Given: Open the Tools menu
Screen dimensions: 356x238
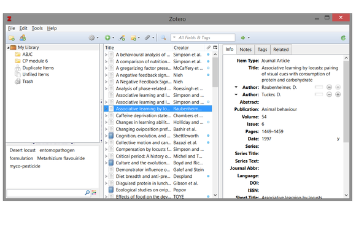Looking at the screenshot, I should [37, 28].
